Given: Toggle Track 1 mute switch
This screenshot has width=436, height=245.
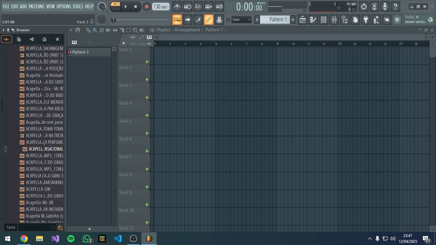Looking at the screenshot, I should [x=147, y=62].
